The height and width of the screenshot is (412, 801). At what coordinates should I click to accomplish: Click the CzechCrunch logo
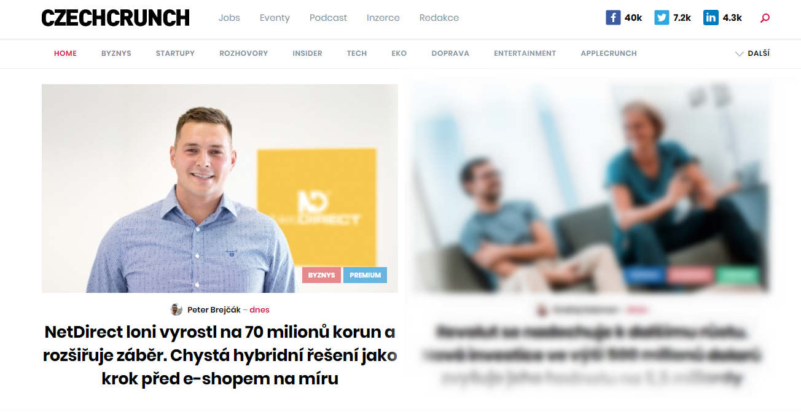[115, 18]
